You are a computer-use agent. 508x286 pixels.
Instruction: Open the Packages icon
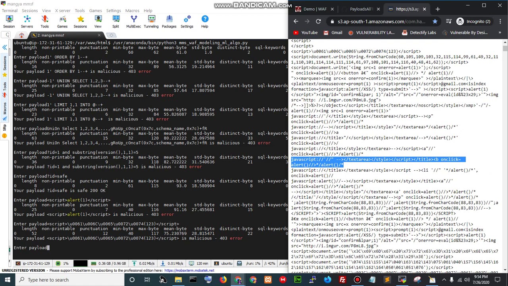[x=169, y=22]
